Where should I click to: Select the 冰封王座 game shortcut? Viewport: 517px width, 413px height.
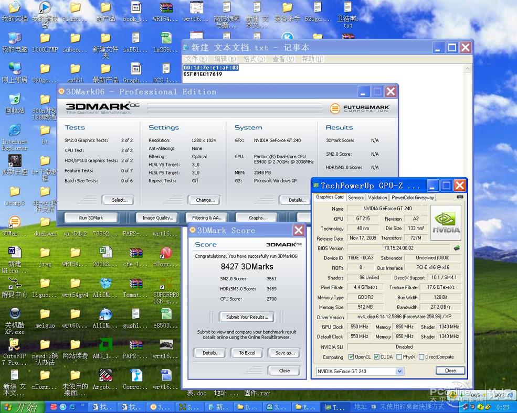pyautogui.click(x=14, y=165)
